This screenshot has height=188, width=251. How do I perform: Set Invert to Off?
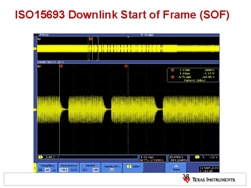96,170
